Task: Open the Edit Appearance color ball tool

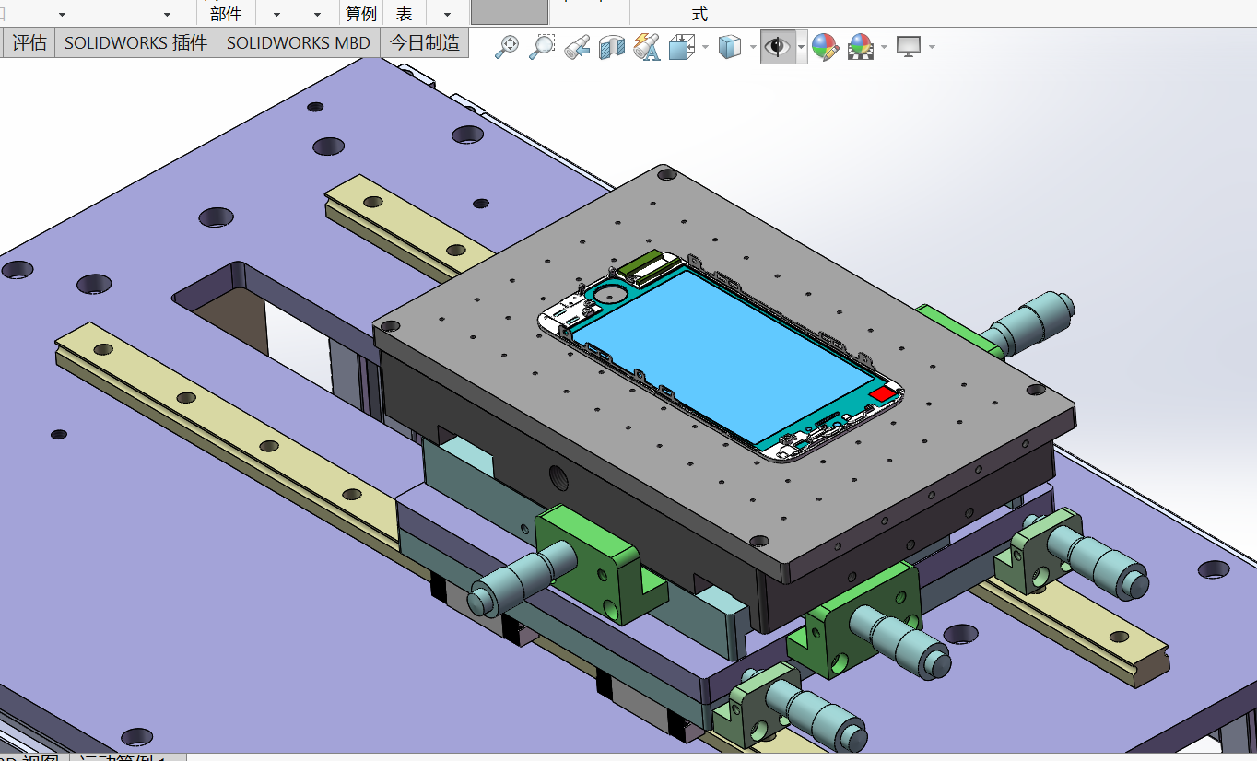Action: coord(825,46)
